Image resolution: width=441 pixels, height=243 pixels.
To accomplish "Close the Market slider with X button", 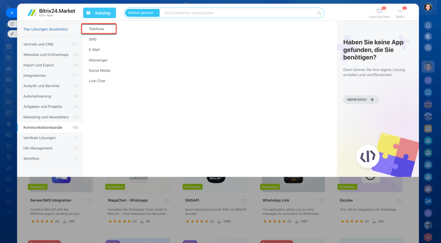I will (x=11, y=13).
